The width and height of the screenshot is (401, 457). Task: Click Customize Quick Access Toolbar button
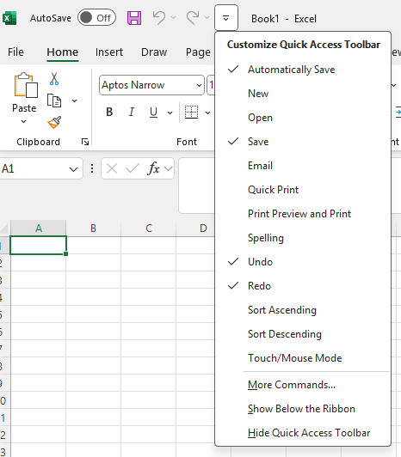pyautogui.click(x=226, y=18)
